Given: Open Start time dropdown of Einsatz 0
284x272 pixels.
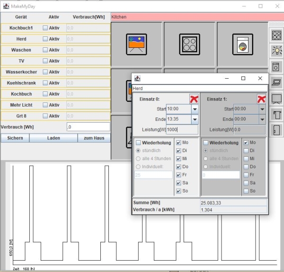Looking at the screenshot, I should pyautogui.click(x=195, y=109).
